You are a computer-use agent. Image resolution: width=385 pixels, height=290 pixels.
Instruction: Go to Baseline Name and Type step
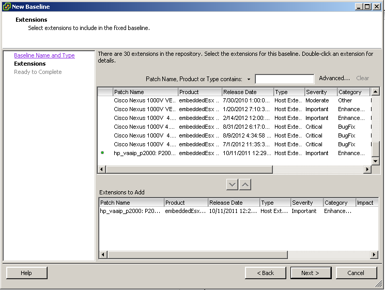pos(44,55)
